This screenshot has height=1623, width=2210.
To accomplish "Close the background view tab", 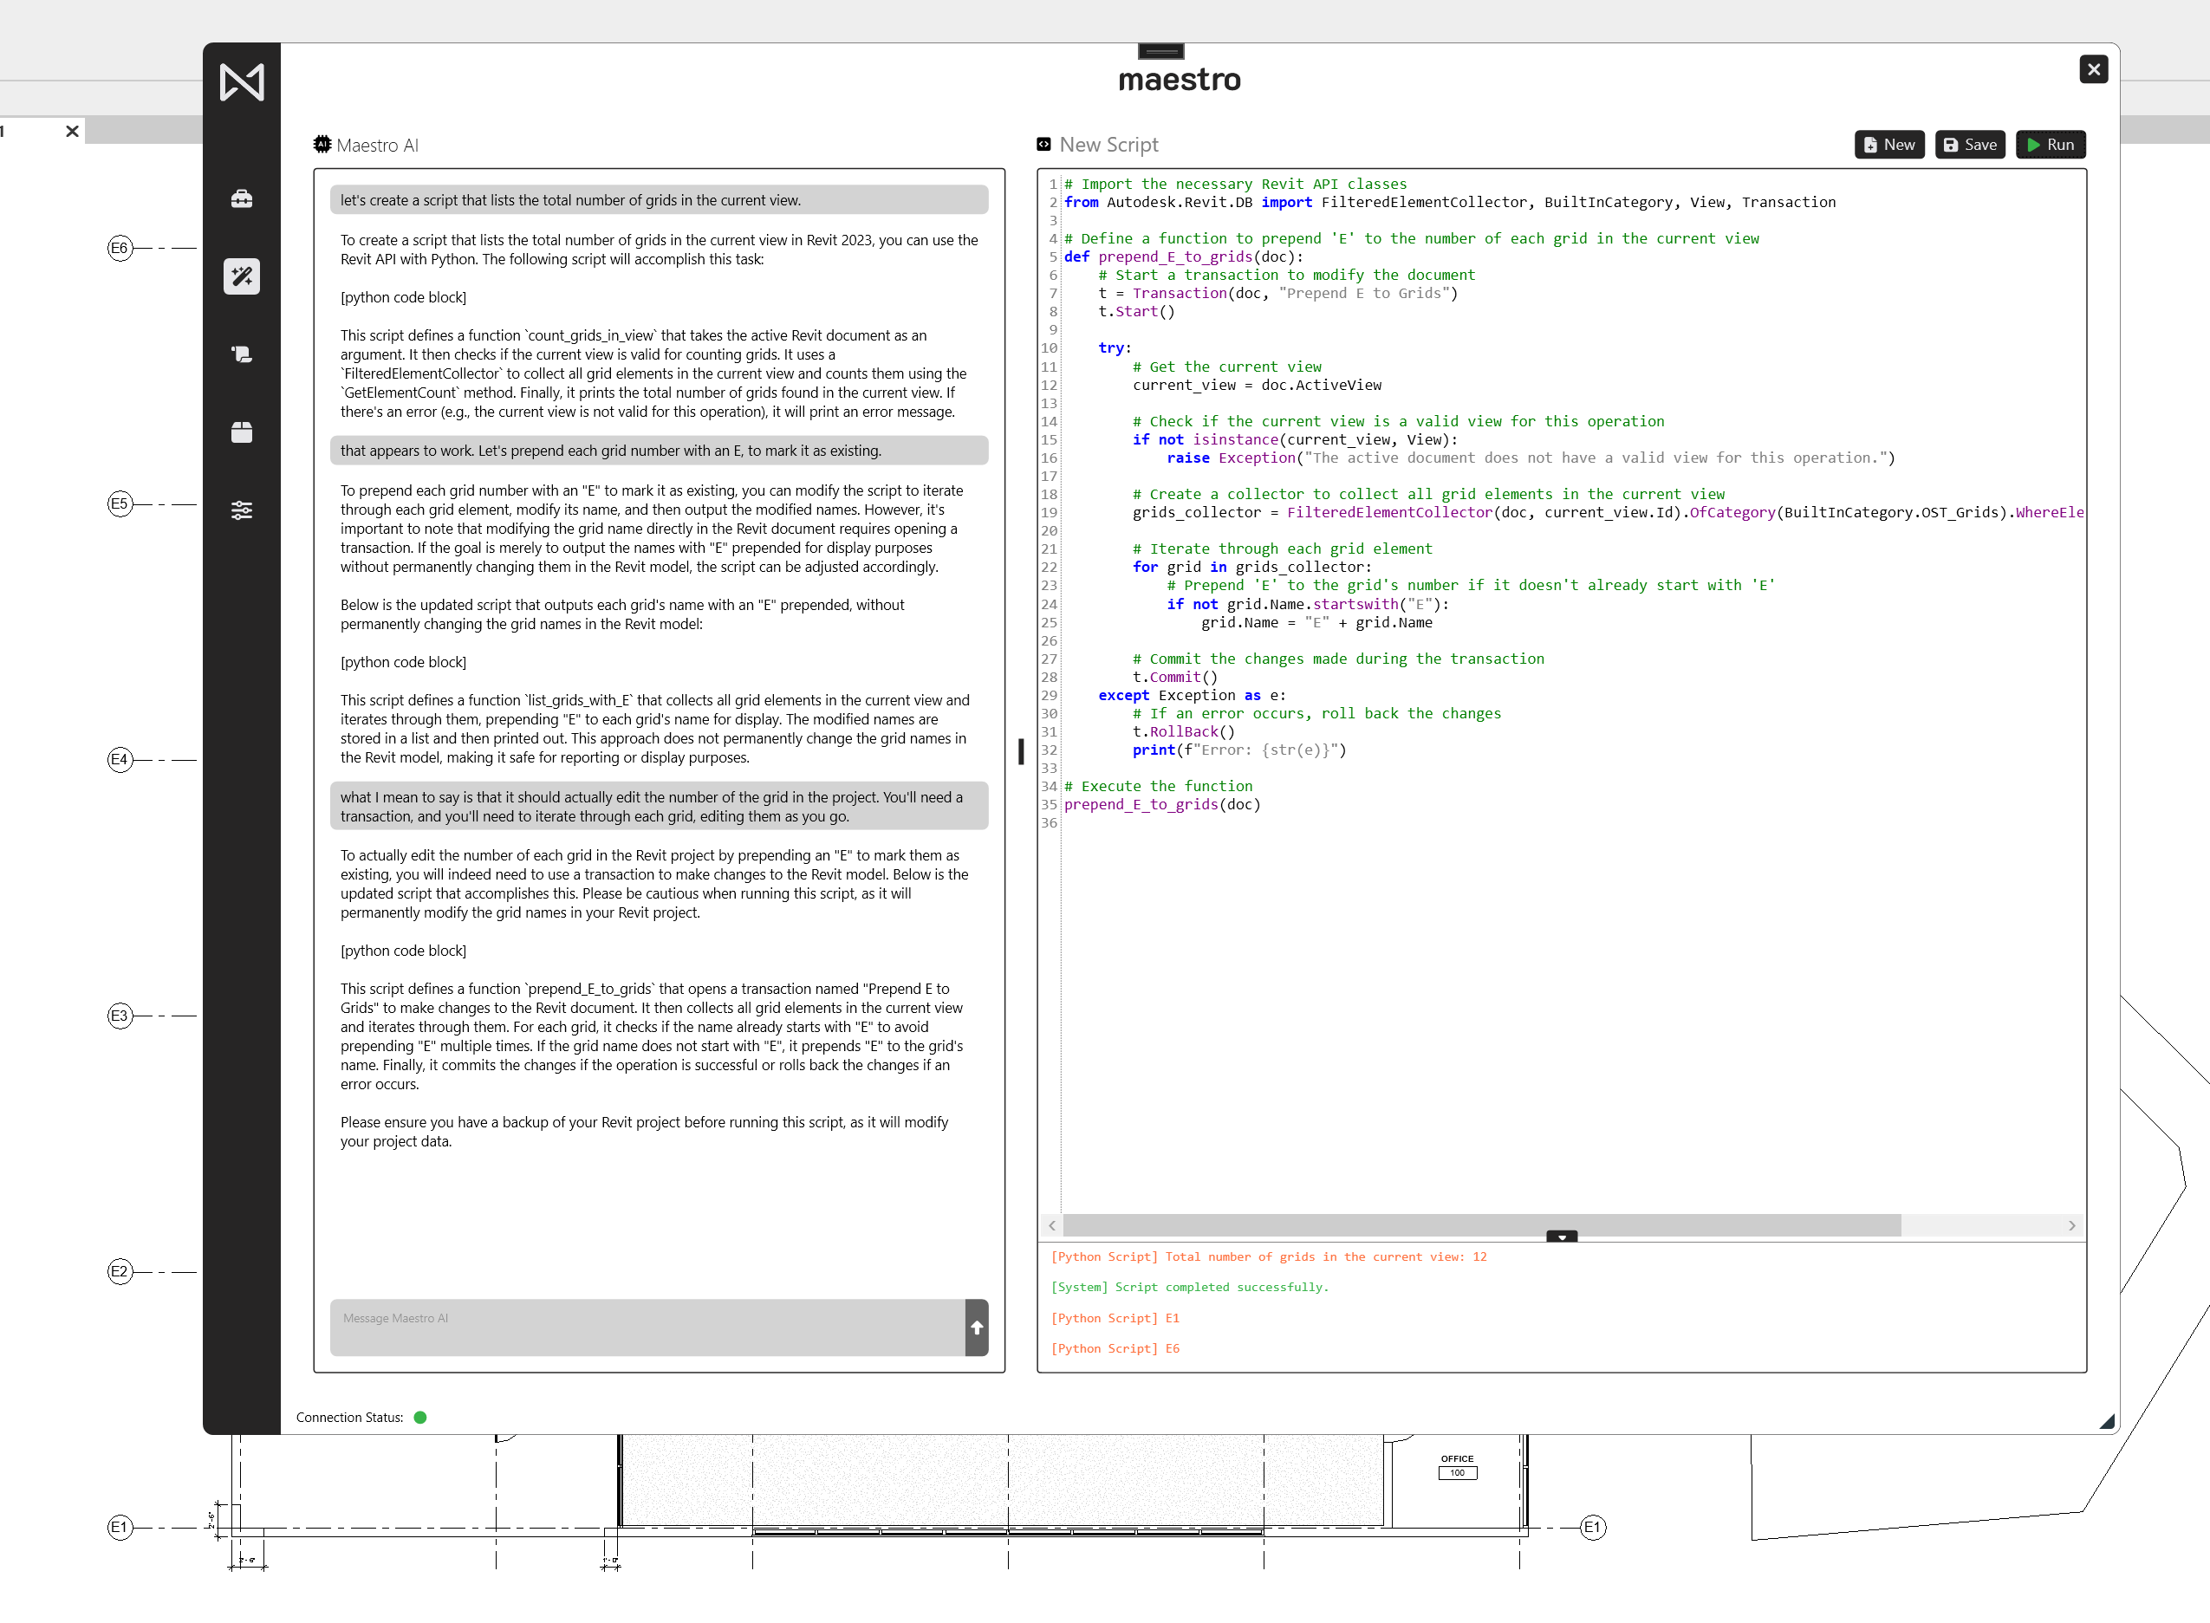I will (x=72, y=131).
